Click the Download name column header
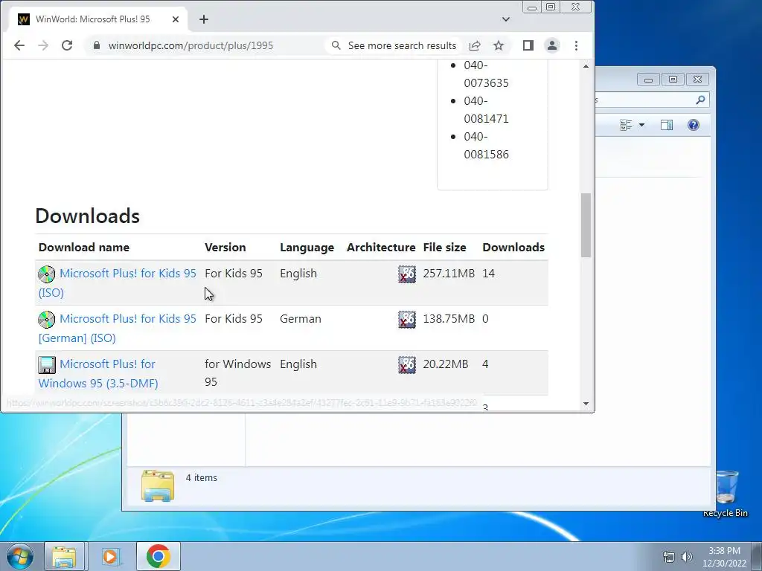This screenshot has width=762, height=571. [x=84, y=247]
